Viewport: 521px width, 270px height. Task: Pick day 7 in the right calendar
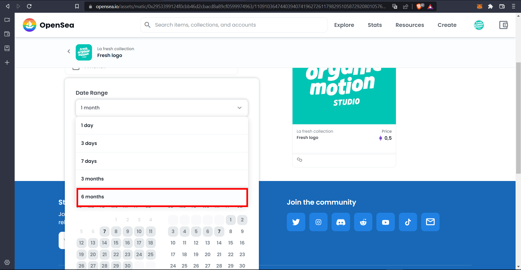click(219, 231)
